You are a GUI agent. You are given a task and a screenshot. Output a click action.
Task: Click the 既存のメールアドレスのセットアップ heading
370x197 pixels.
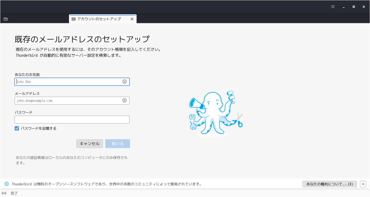point(82,39)
